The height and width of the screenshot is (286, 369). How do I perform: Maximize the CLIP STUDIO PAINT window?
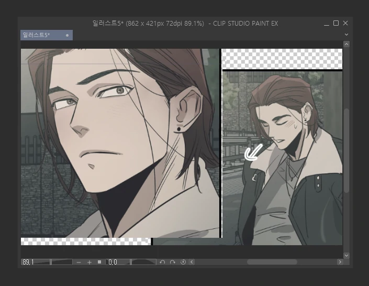click(x=336, y=23)
